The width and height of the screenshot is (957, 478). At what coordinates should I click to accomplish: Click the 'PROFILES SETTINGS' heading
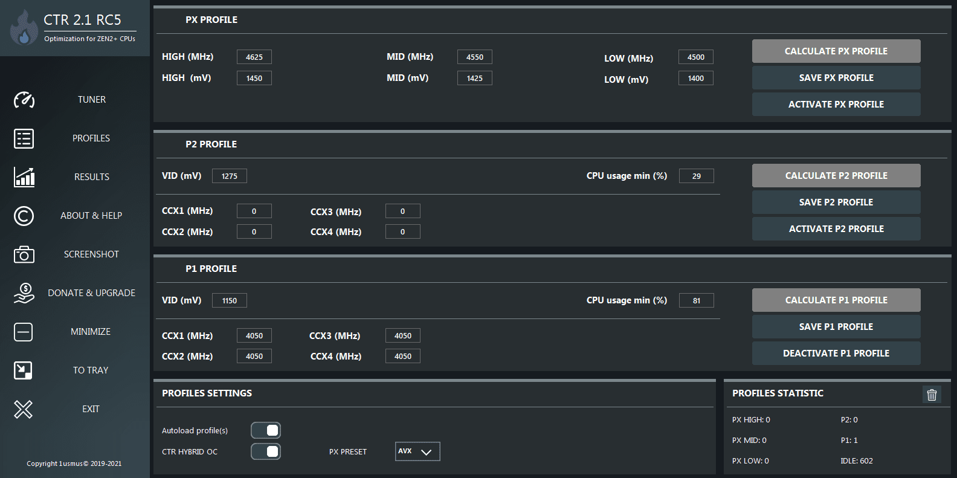coord(207,393)
